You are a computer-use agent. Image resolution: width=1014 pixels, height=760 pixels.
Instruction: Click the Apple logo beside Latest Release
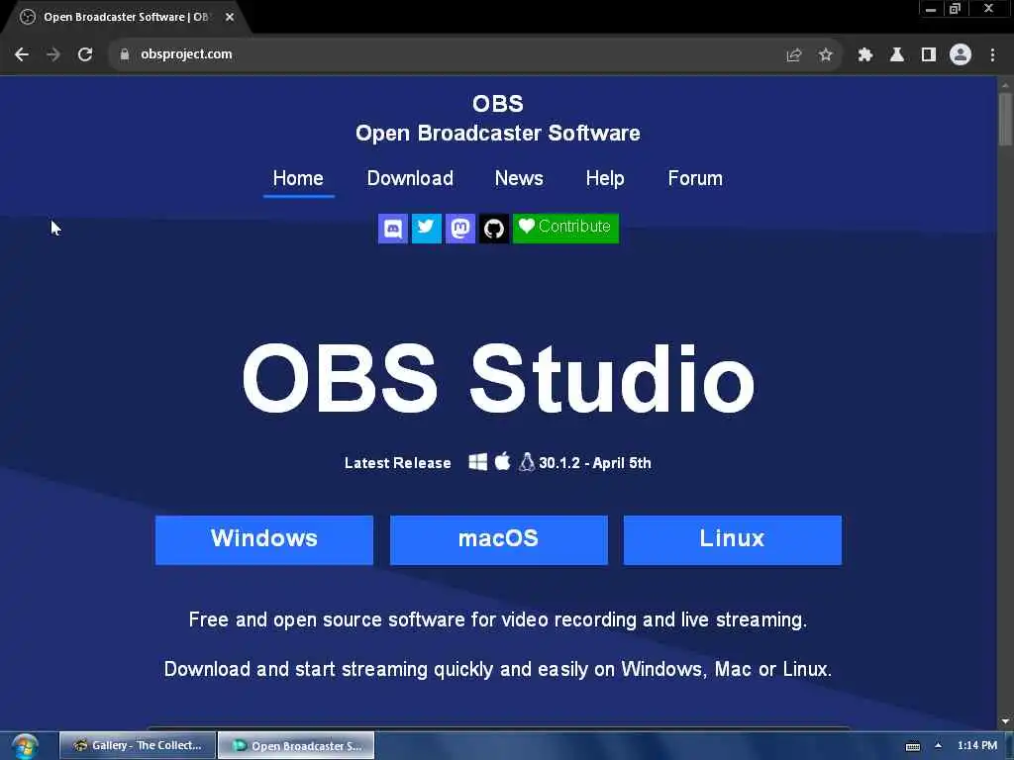[502, 461]
